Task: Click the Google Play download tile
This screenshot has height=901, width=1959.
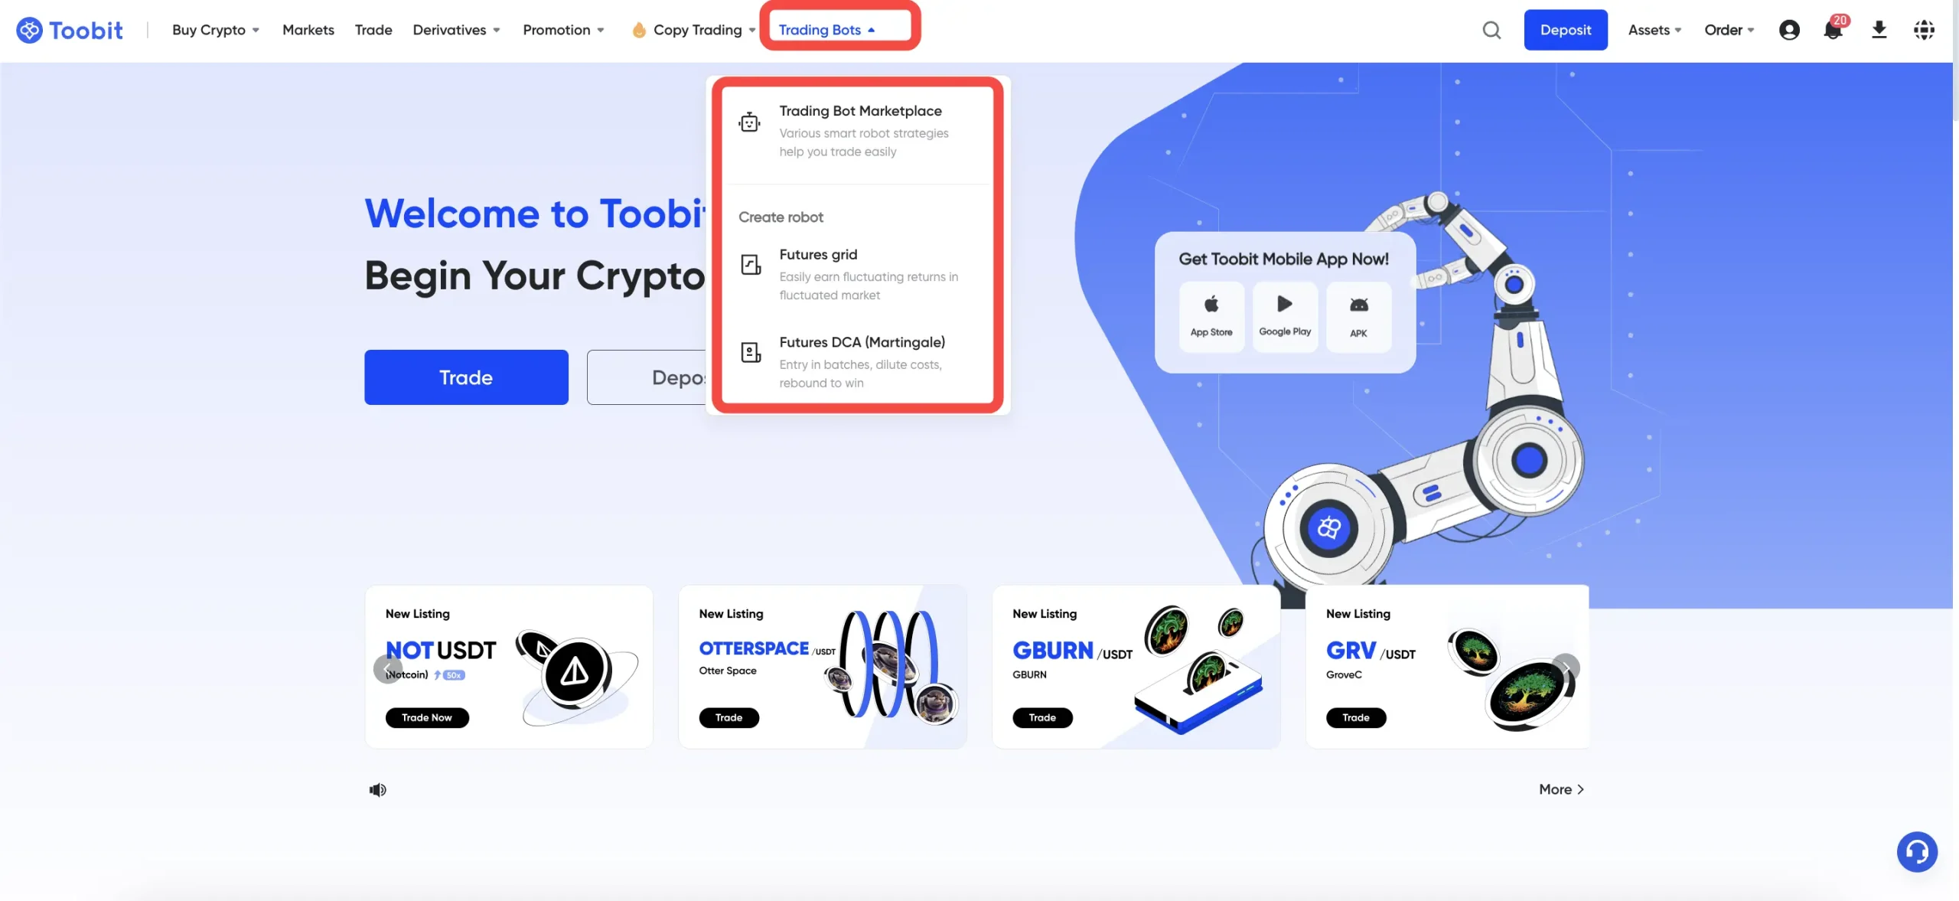Action: (1285, 316)
